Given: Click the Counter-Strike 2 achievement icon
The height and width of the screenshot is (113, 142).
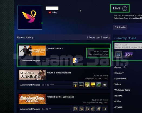Looking at the screenshot, I should coord(75,61).
